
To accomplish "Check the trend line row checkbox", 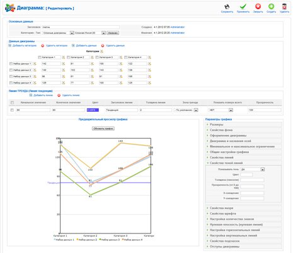I will [x=12, y=110].
